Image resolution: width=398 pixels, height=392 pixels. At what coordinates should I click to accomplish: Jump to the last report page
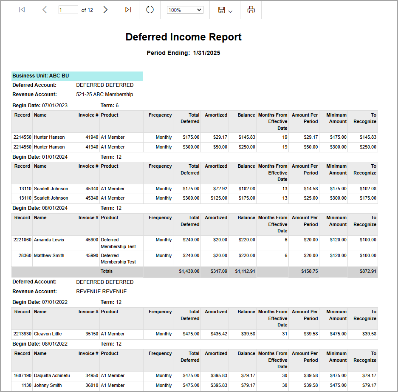[128, 10]
